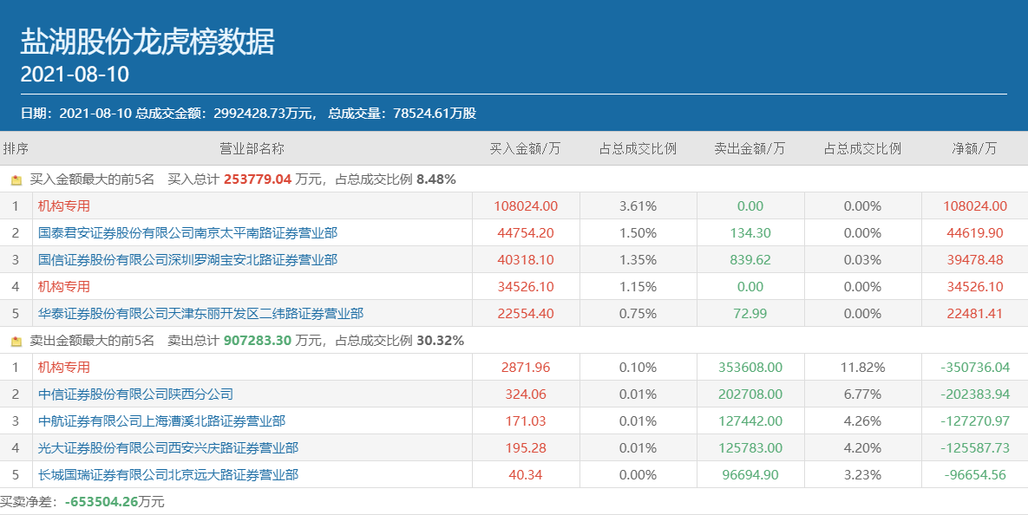Screen dimensions: 1028x515
Task: Click sell amount 72.99
Action: click(750, 313)
